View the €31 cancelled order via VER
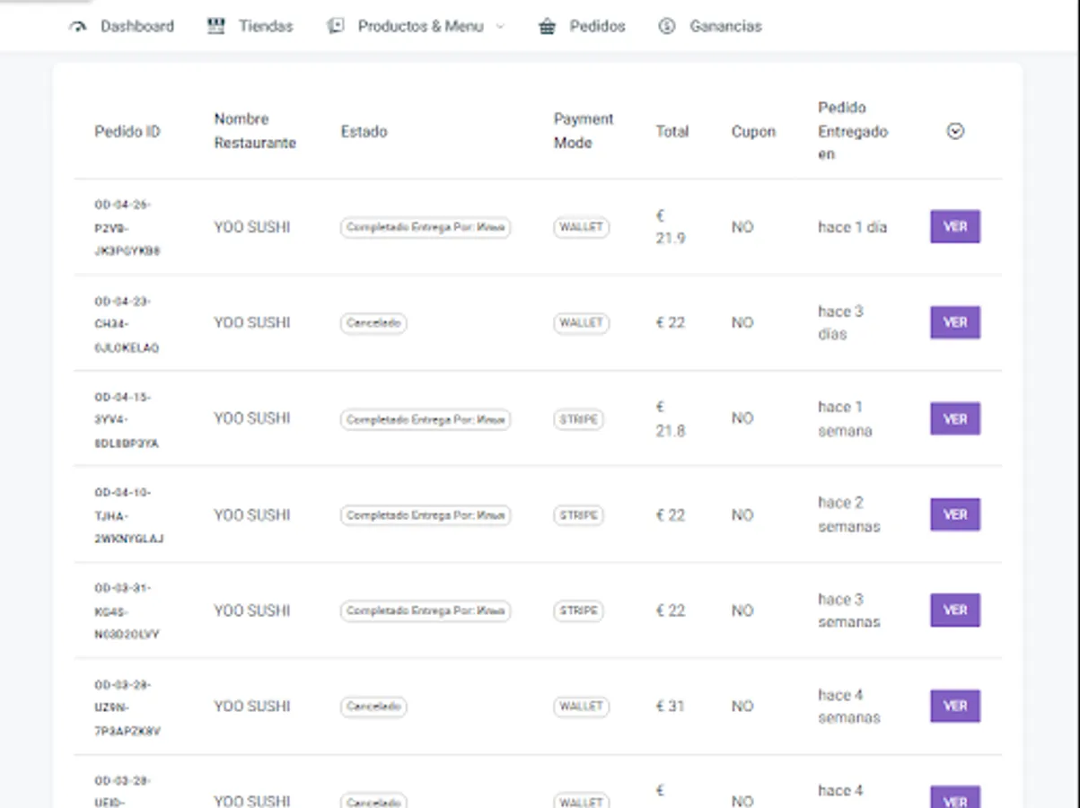Image resolution: width=1080 pixels, height=808 pixels. tap(955, 706)
